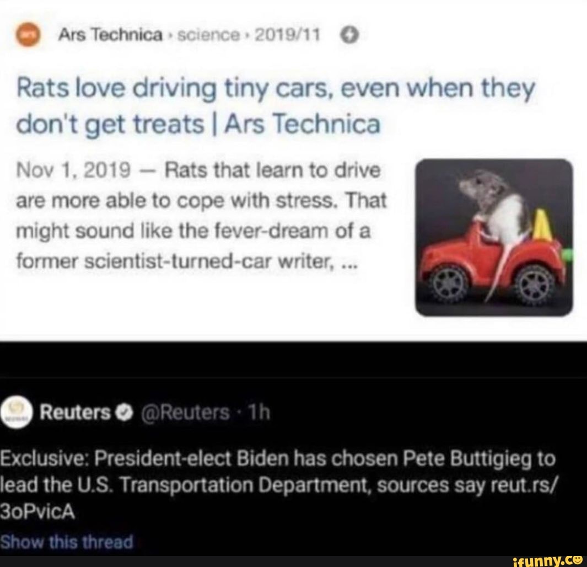Click the Reuters tweet body text
This screenshot has width=587, height=567.
coord(279,485)
